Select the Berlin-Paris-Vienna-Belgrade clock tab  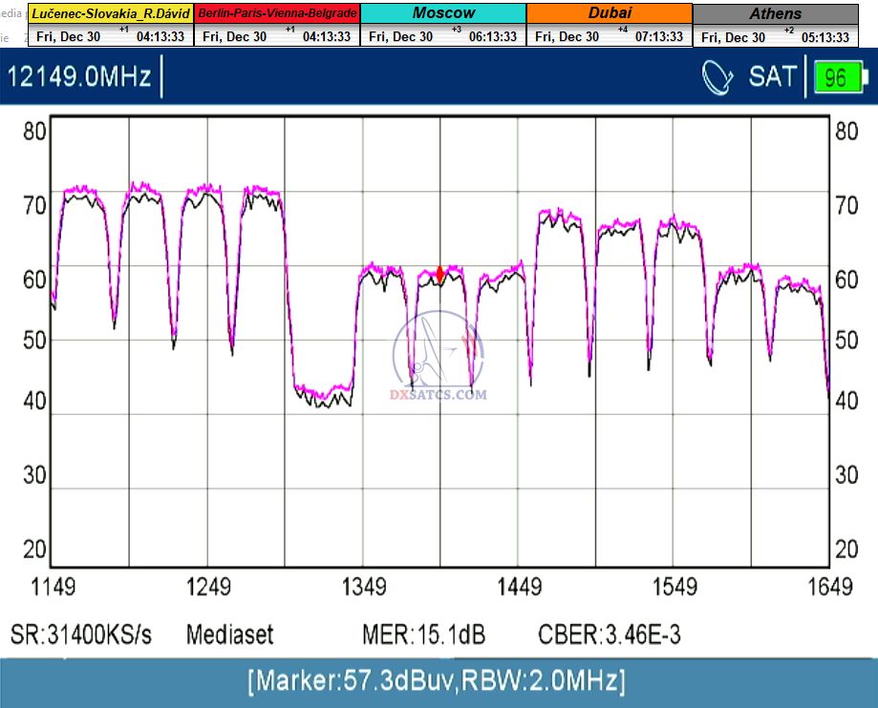pyautogui.click(x=277, y=14)
